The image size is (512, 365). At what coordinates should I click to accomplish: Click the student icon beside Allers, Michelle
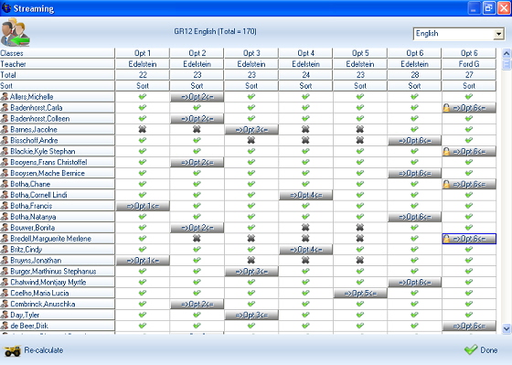tap(5, 97)
